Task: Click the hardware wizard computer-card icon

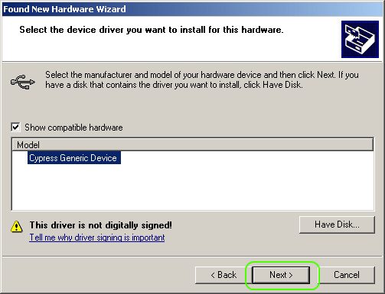Action: point(360,39)
